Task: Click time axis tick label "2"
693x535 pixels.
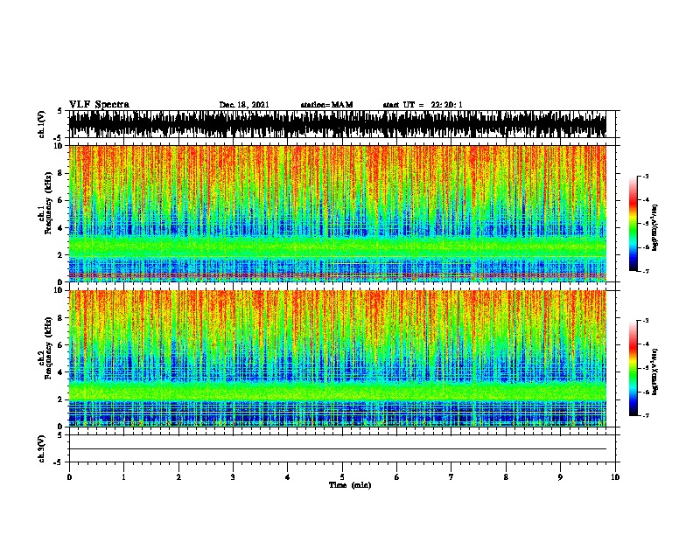Action: click(x=178, y=477)
